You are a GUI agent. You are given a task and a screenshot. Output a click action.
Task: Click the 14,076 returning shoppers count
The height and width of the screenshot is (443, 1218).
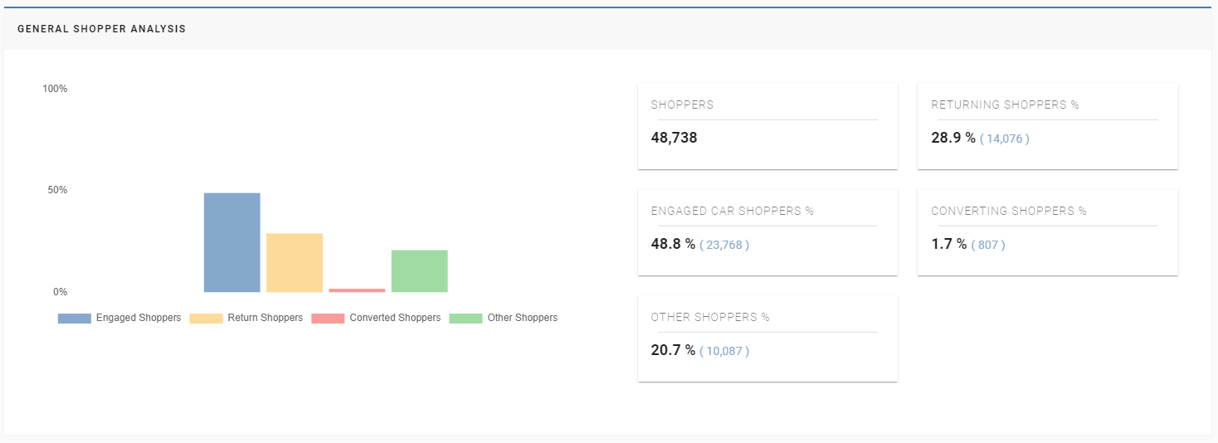(x=1004, y=139)
